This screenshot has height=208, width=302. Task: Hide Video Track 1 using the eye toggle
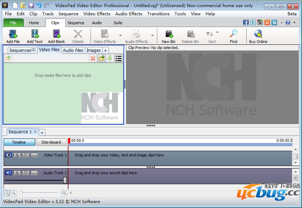[9, 155]
